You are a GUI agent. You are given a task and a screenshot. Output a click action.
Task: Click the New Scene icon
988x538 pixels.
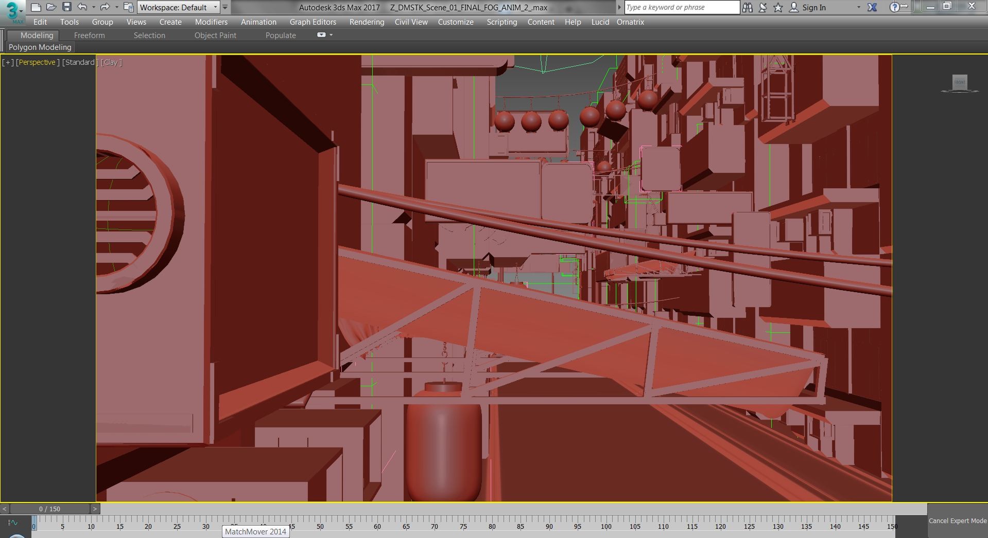pyautogui.click(x=36, y=7)
